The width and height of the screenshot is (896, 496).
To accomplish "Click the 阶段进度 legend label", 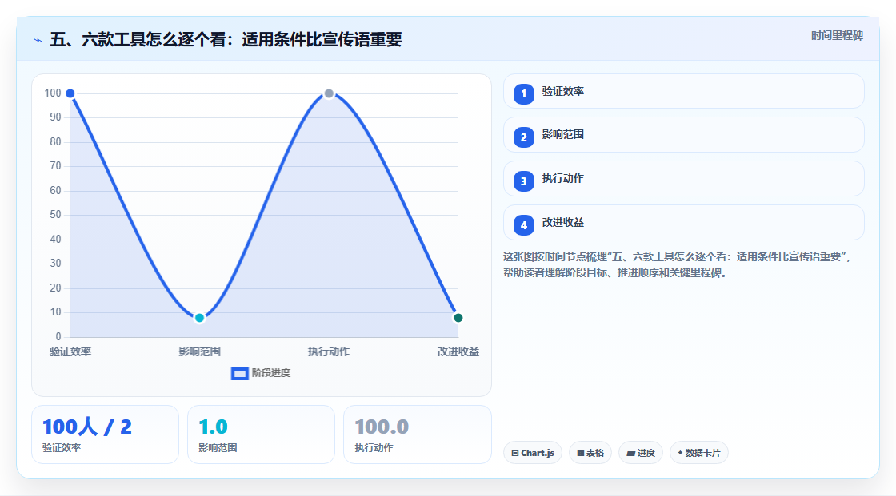I will point(271,373).
